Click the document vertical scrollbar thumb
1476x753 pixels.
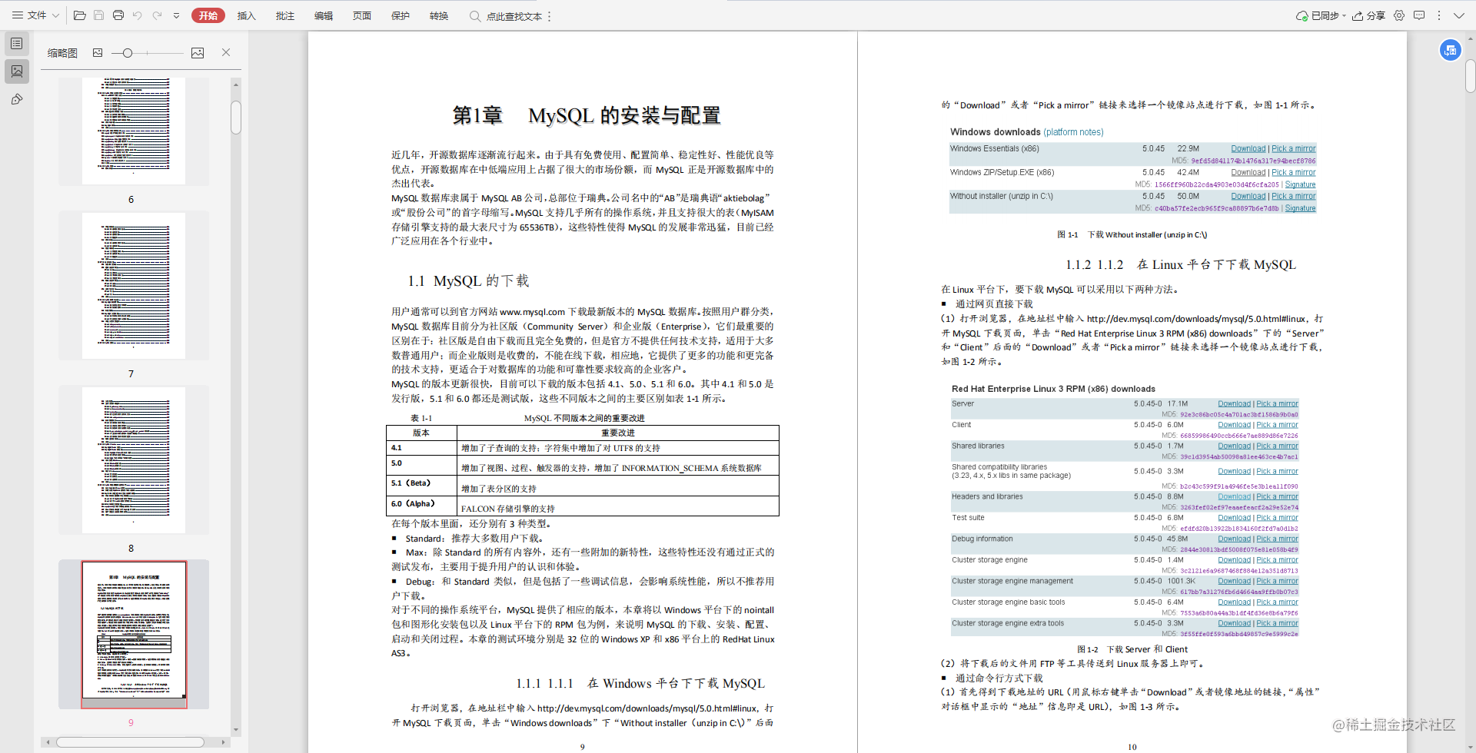(x=1470, y=76)
